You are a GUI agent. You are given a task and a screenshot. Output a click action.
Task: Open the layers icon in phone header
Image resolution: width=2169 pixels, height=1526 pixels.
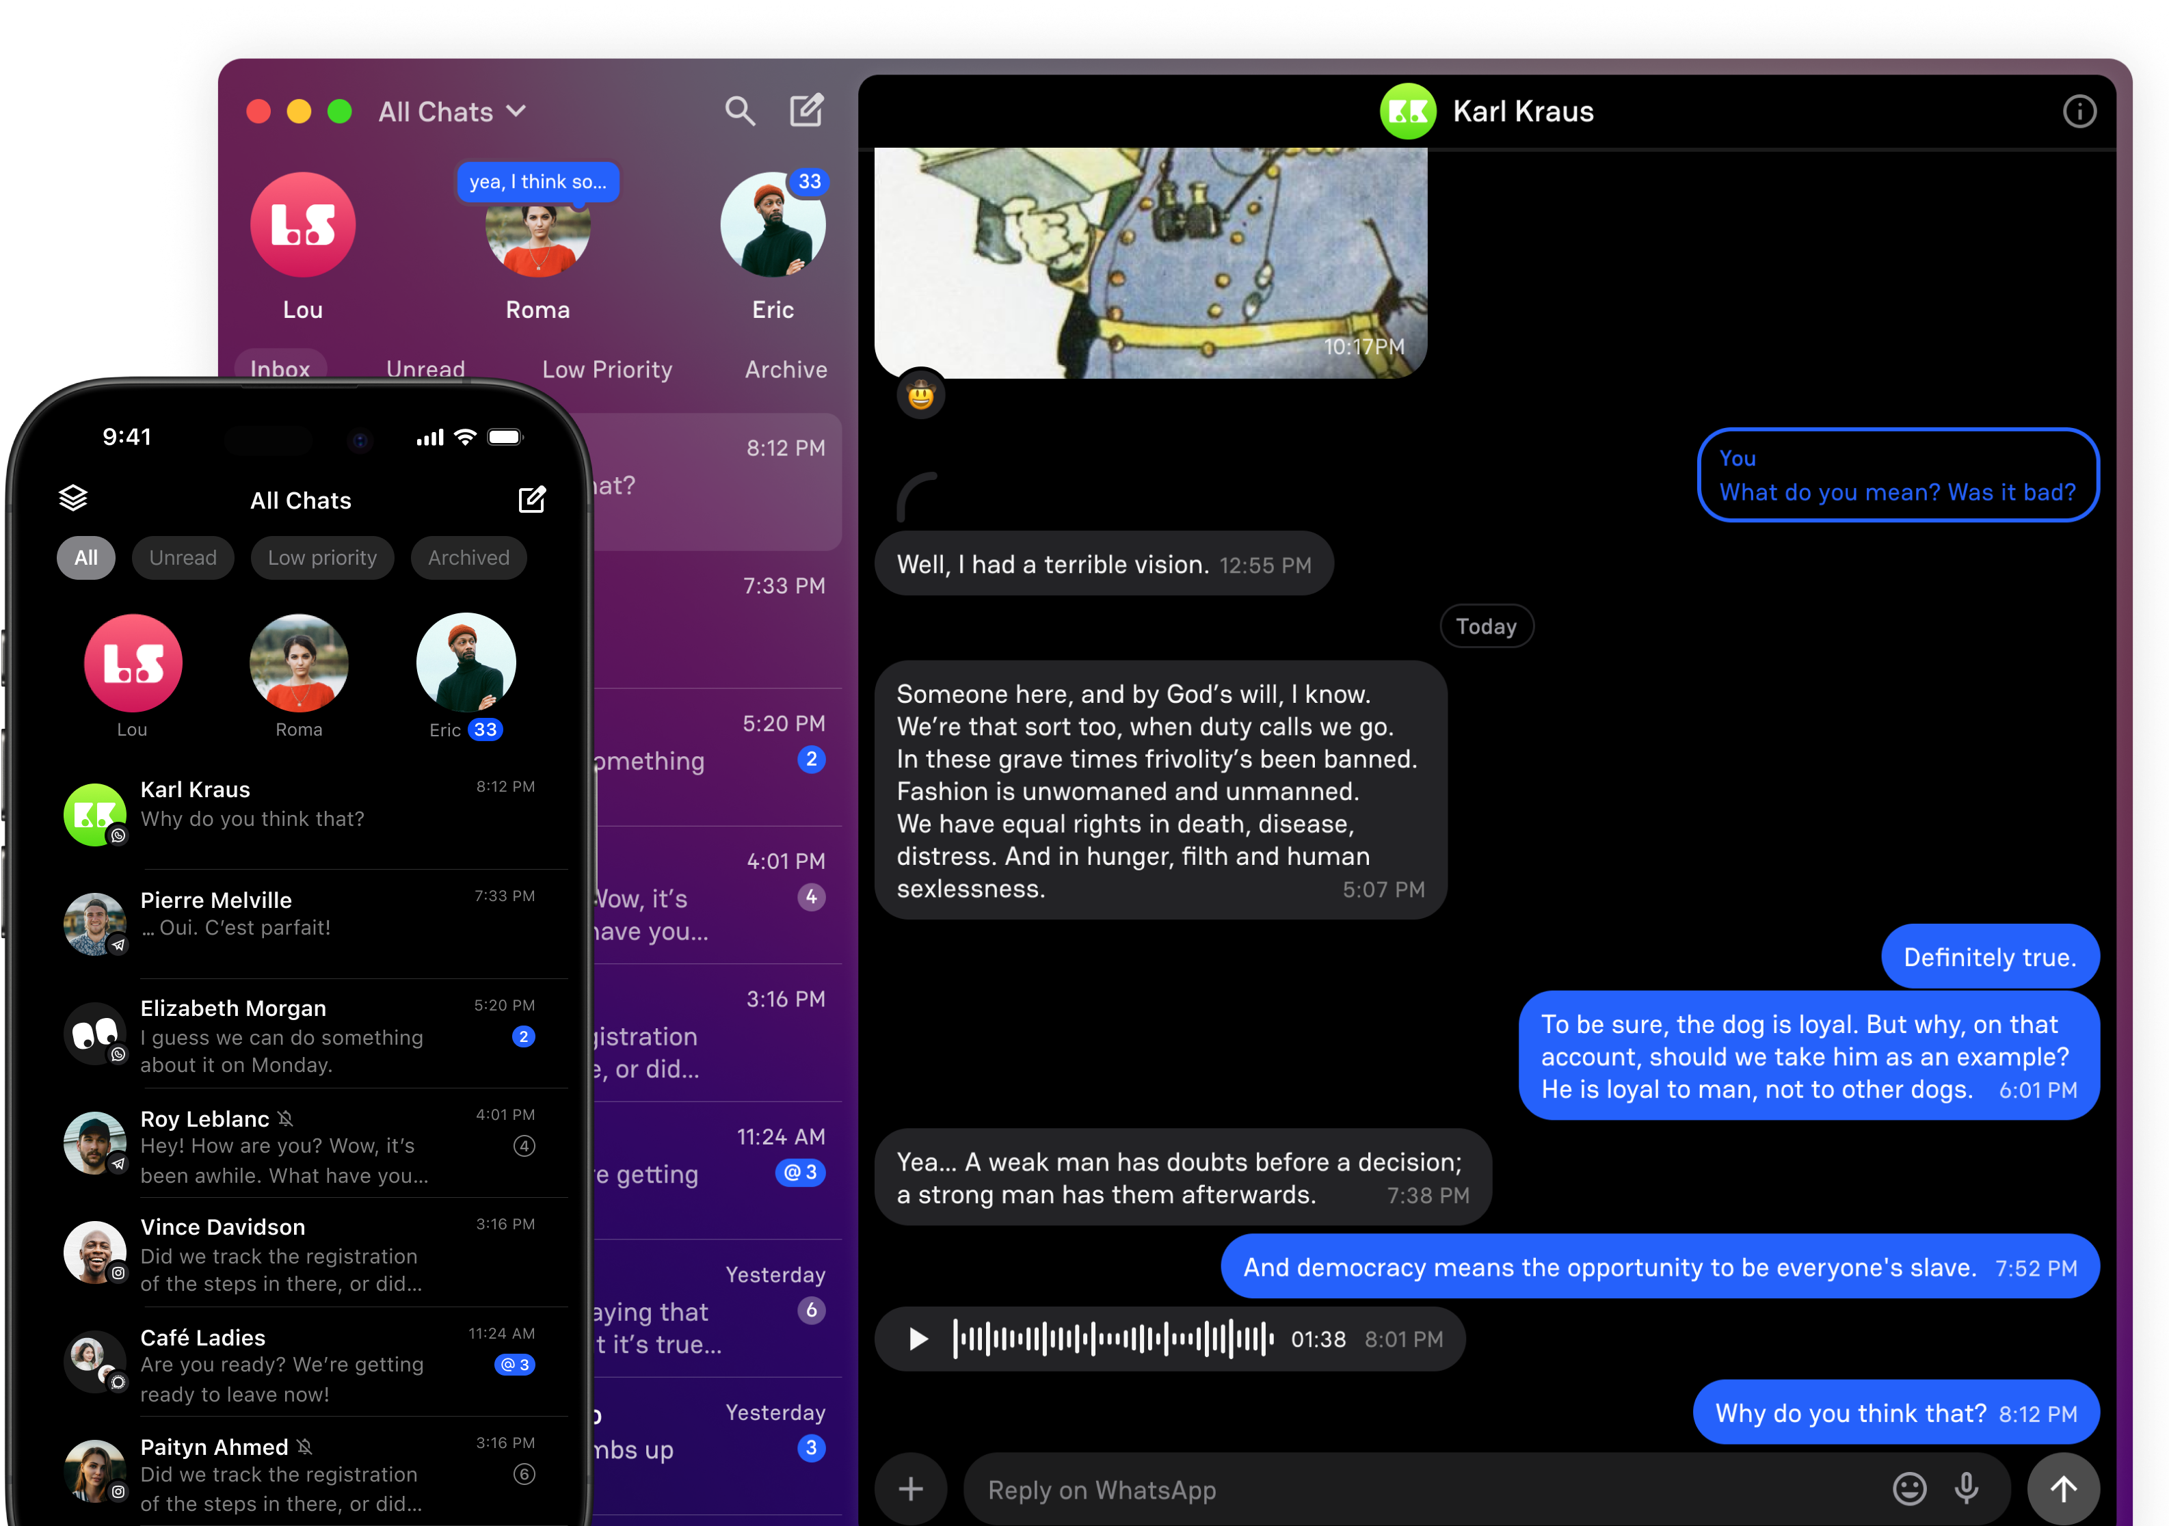click(74, 498)
